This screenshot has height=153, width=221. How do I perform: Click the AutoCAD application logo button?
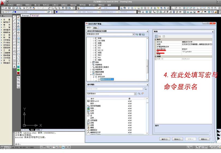click(2, 3)
